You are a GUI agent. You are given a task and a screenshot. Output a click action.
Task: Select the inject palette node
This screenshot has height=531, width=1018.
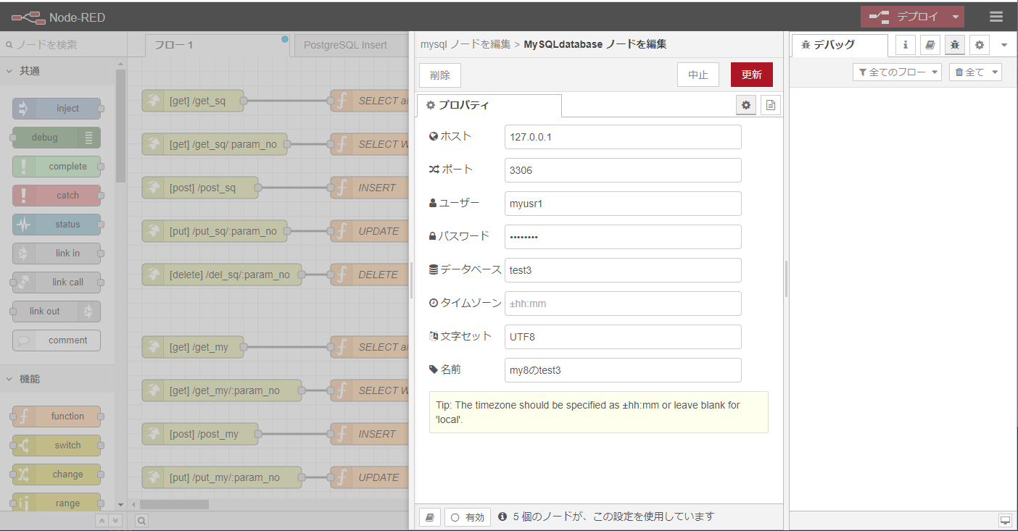coord(57,109)
